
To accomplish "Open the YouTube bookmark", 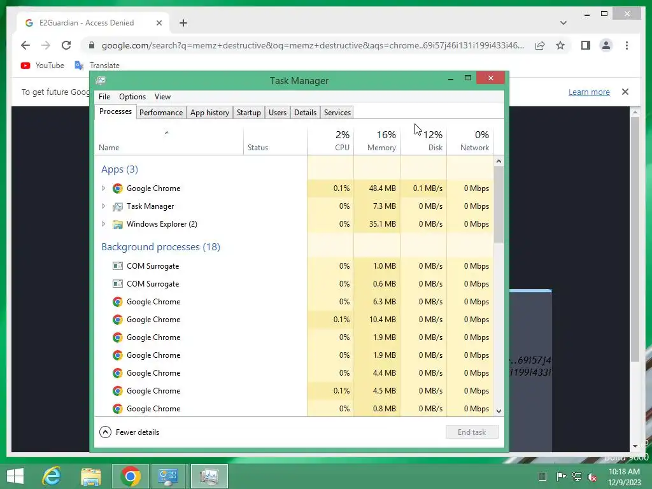I will pos(43,66).
